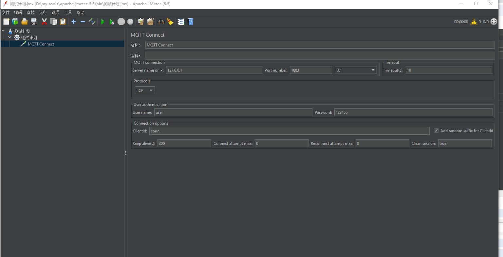503x257 pixels.
Task: Click the Open file folder icon
Action: (x=24, y=22)
